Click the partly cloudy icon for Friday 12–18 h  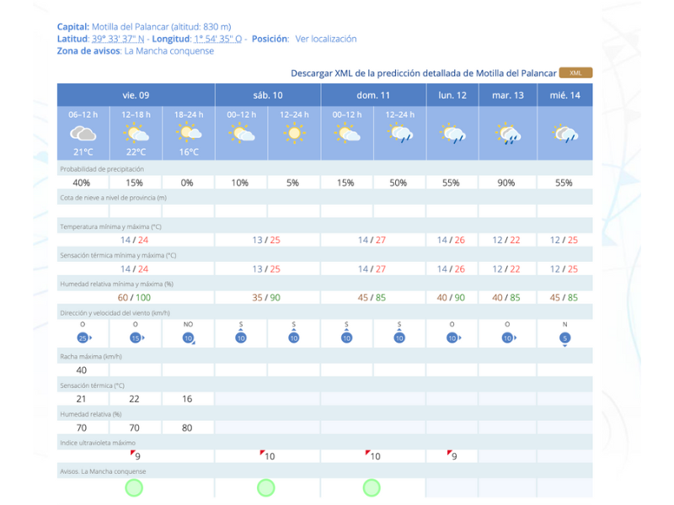136,133
